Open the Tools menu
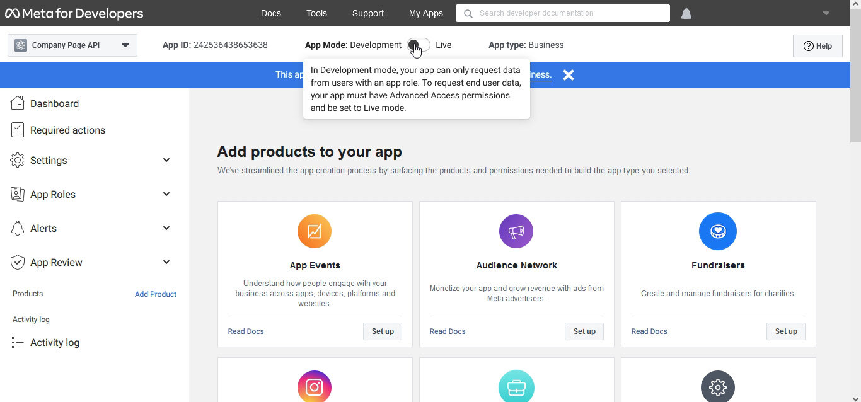The width and height of the screenshot is (861, 402). [317, 13]
